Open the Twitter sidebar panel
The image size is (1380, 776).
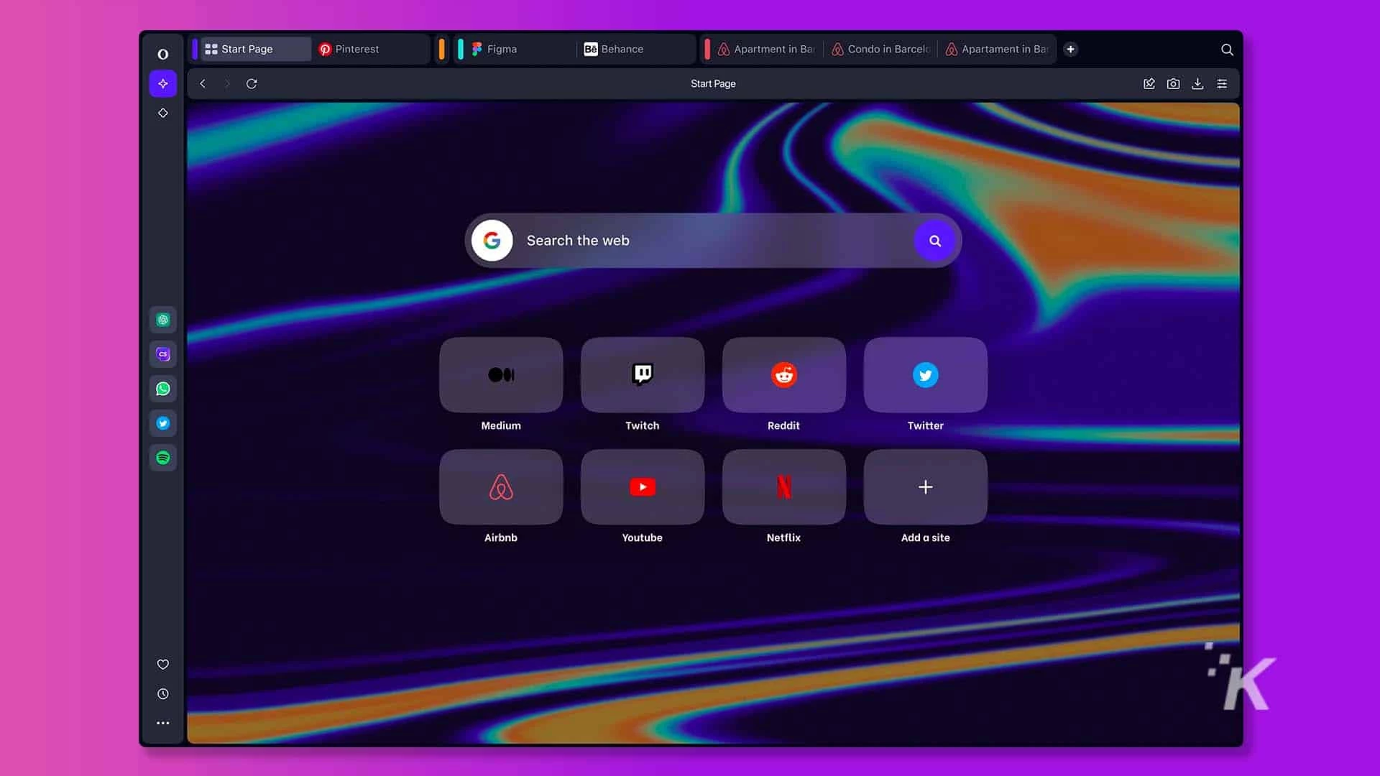tap(163, 423)
